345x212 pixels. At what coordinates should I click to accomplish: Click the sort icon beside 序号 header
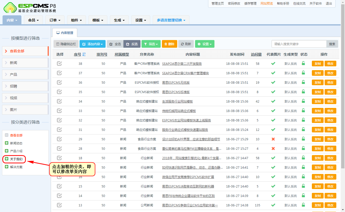84,54
